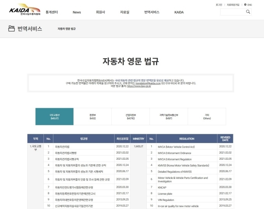Switch to the 과학기술정보통신부 (MSIT) tab
This screenshot has width=264, height=209.
(x=169, y=117)
